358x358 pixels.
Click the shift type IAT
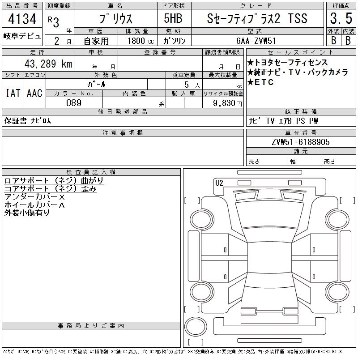[13, 93]
